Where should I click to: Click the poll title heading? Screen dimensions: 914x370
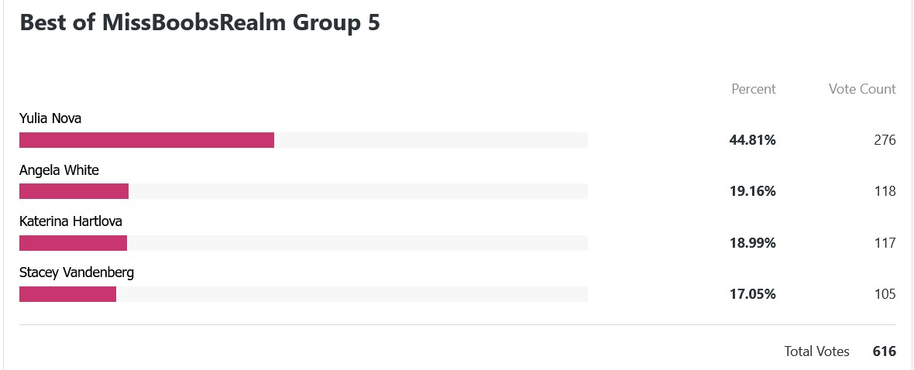coord(200,22)
